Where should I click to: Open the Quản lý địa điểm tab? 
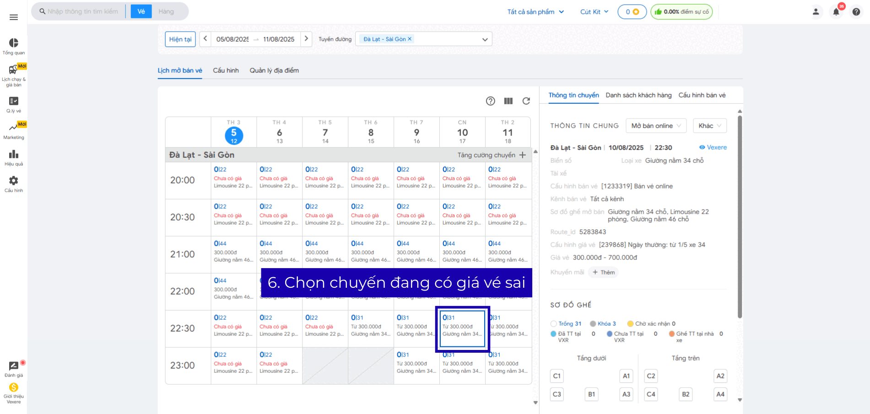pos(274,70)
